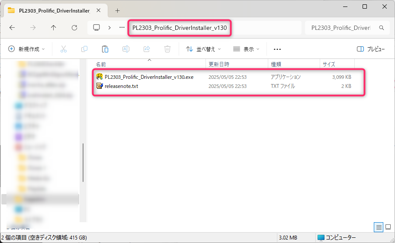Navigate up one folder level
Viewport: 395px width, 243px height.
tap(53, 28)
